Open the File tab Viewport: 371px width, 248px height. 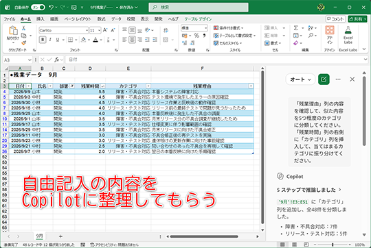pyautogui.click(x=10, y=19)
